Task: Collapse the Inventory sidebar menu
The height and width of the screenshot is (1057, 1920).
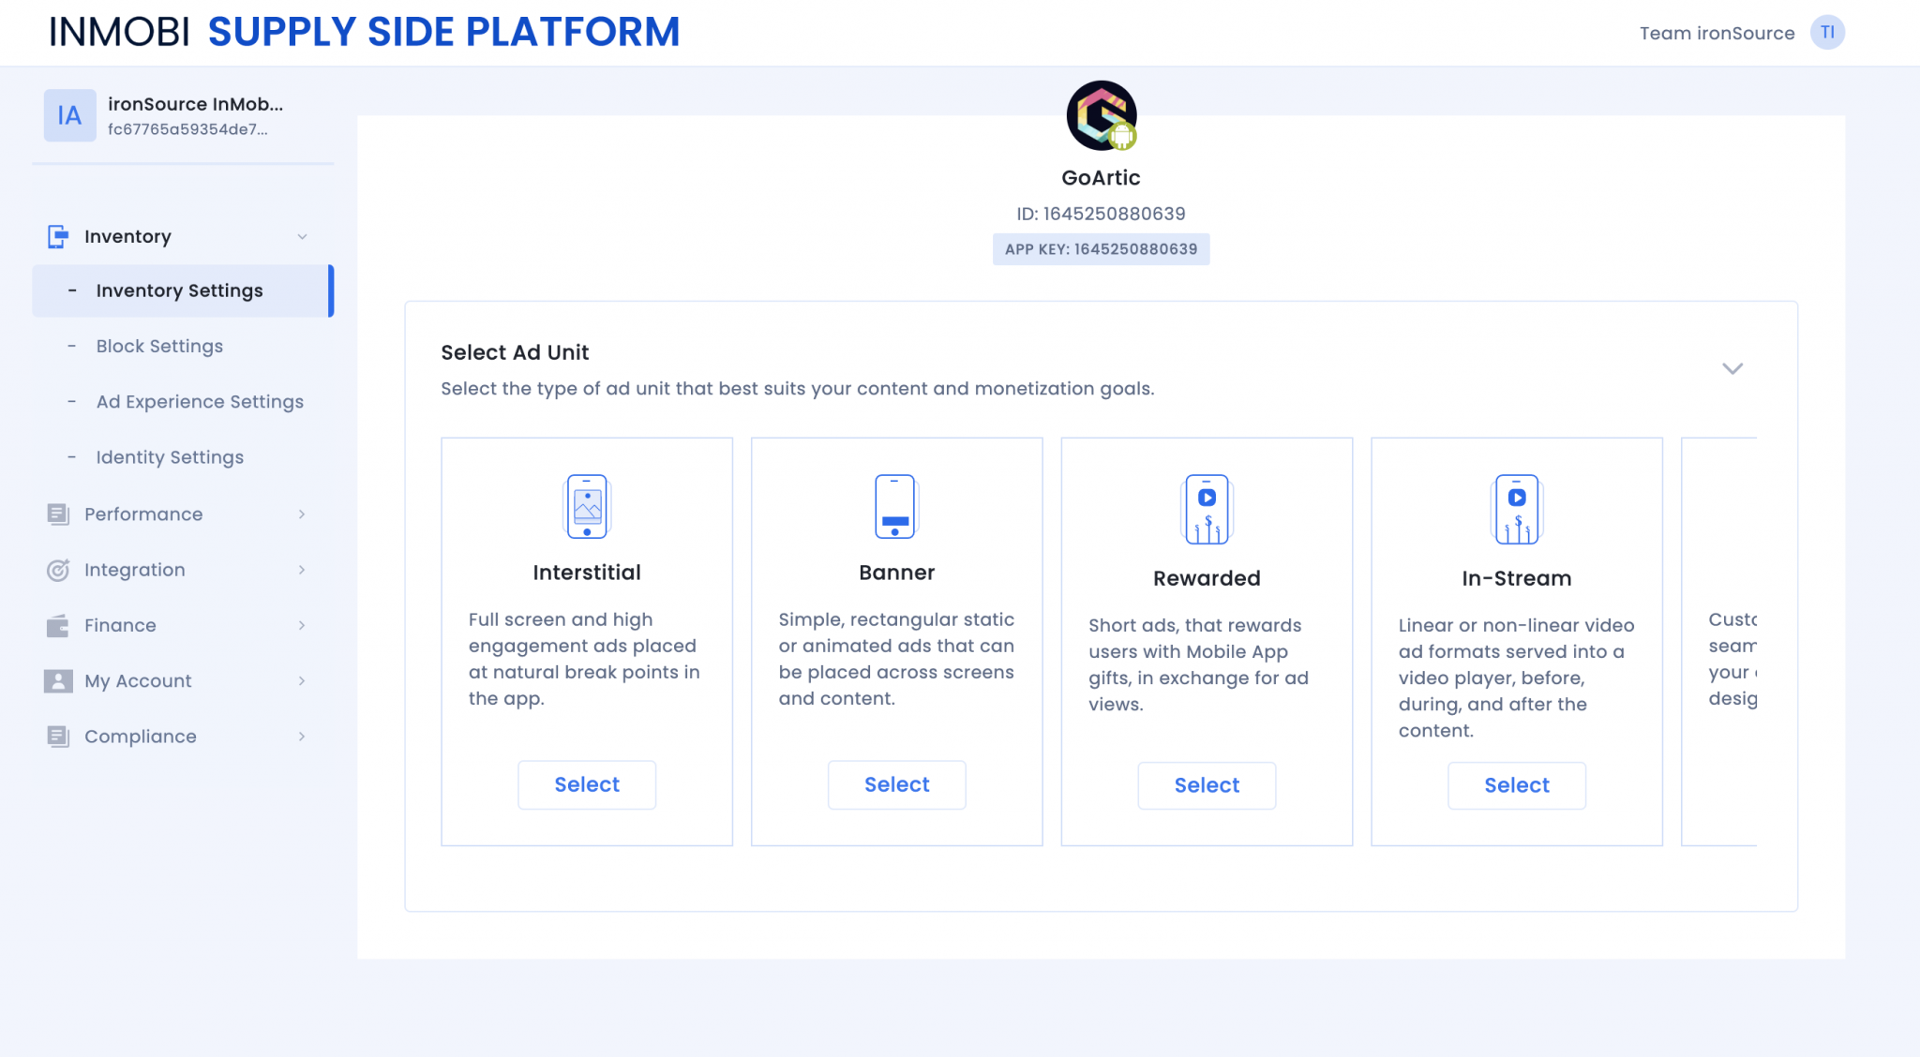Action: 302,236
